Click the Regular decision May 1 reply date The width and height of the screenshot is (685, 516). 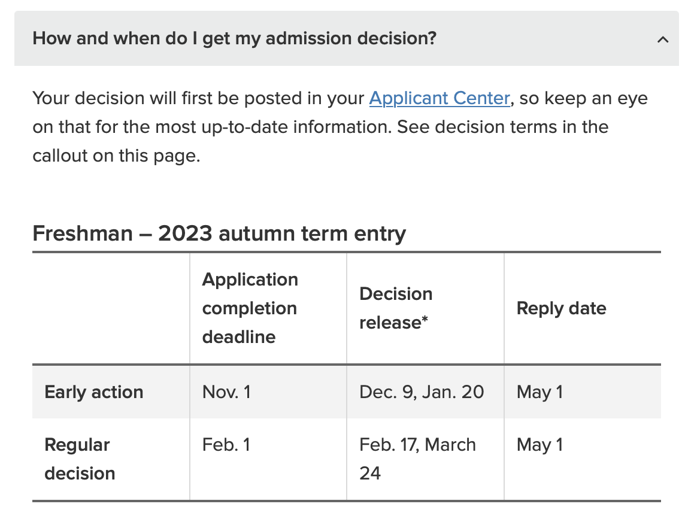tap(539, 445)
